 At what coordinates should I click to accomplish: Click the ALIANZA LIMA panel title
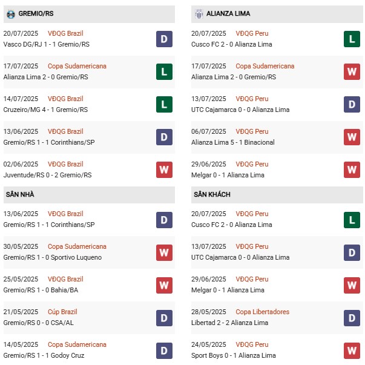click(228, 13)
